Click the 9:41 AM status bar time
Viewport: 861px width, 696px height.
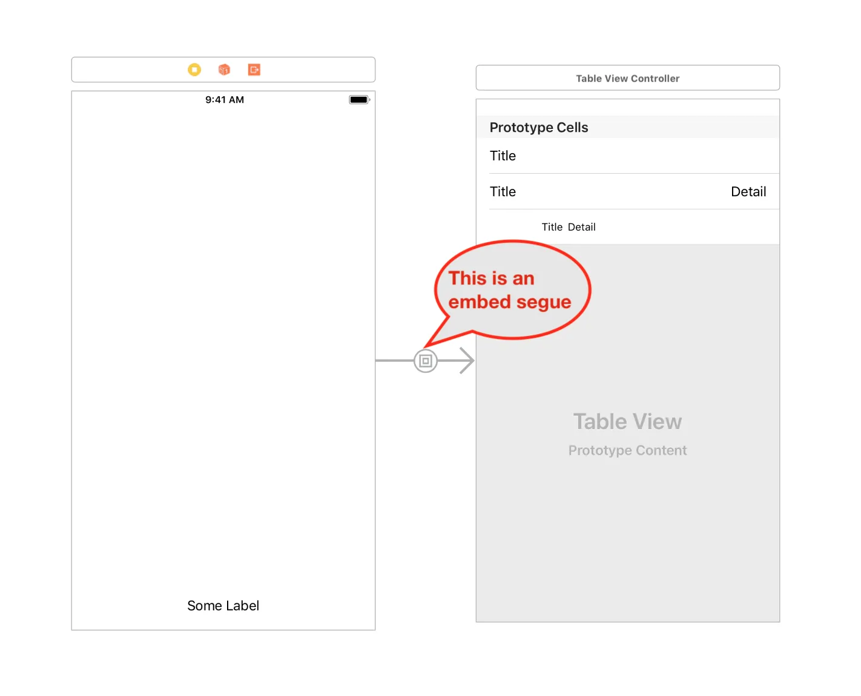(225, 100)
